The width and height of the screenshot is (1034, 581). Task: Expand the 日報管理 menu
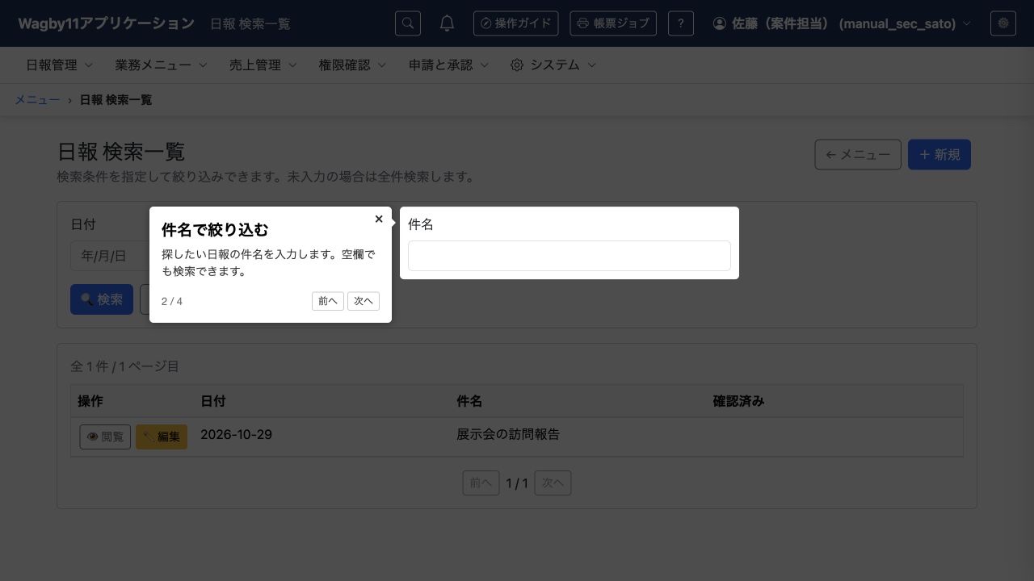tap(59, 65)
